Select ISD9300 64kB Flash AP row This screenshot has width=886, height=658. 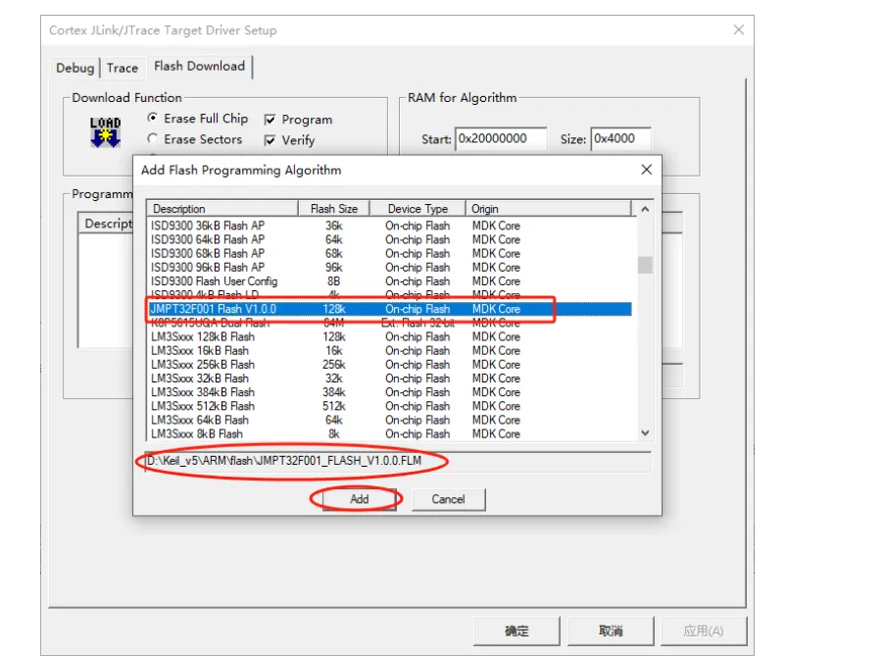pyautogui.click(x=390, y=239)
